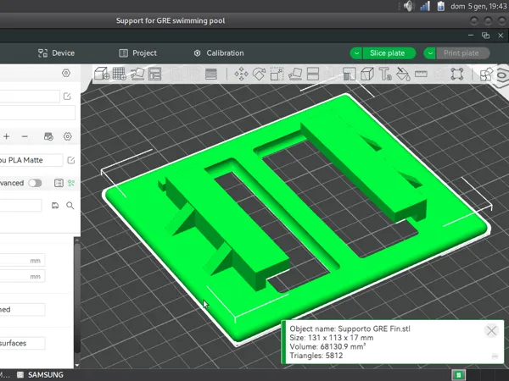Open the PLA Matte filament dropdown
Screen dimensions: 509x381
pyautogui.click(x=31, y=160)
